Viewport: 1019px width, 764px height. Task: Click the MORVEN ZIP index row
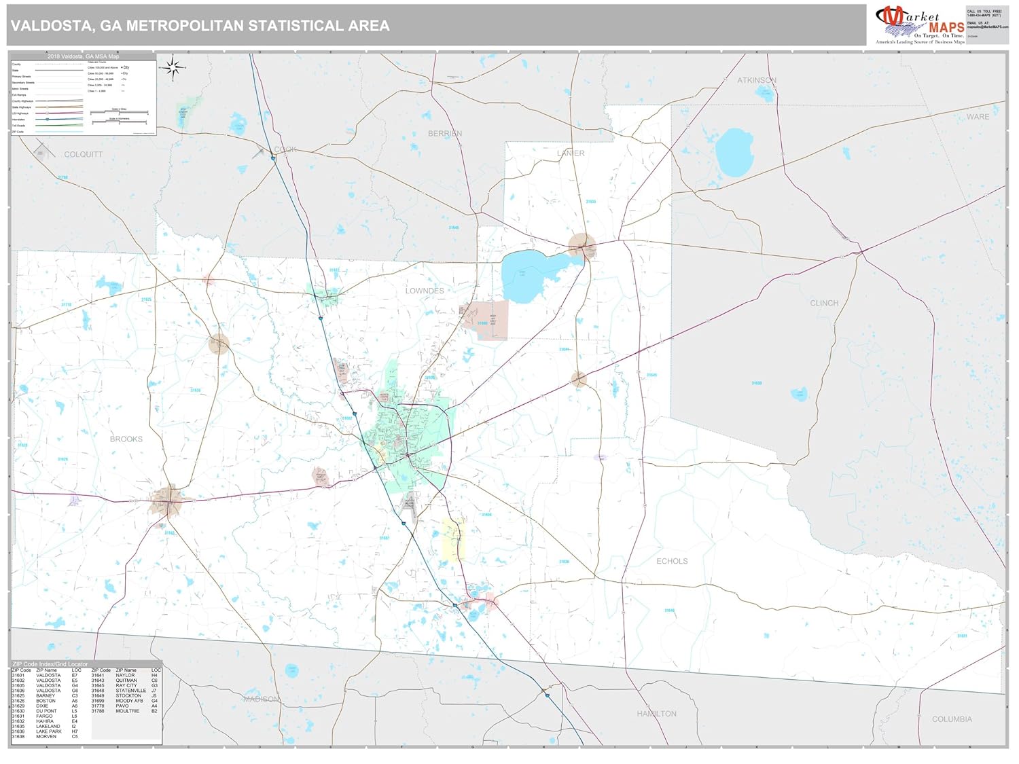pyautogui.click(x=46, y=737)
